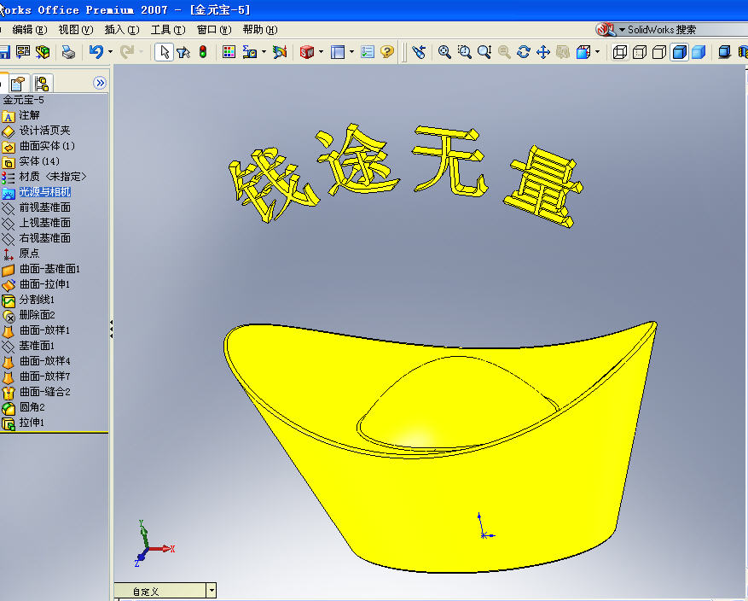Click the Measure/Tools sigma icon
The height and width of the screenshot is (601, 748).
(x=250, y=51)
